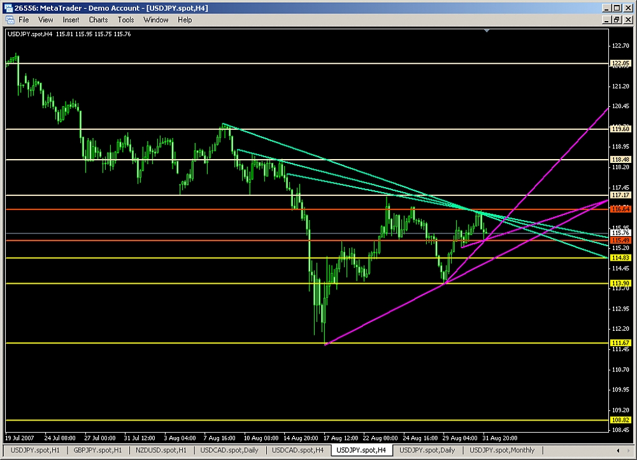Click the 109.95 price scale value

pos(620,390)
